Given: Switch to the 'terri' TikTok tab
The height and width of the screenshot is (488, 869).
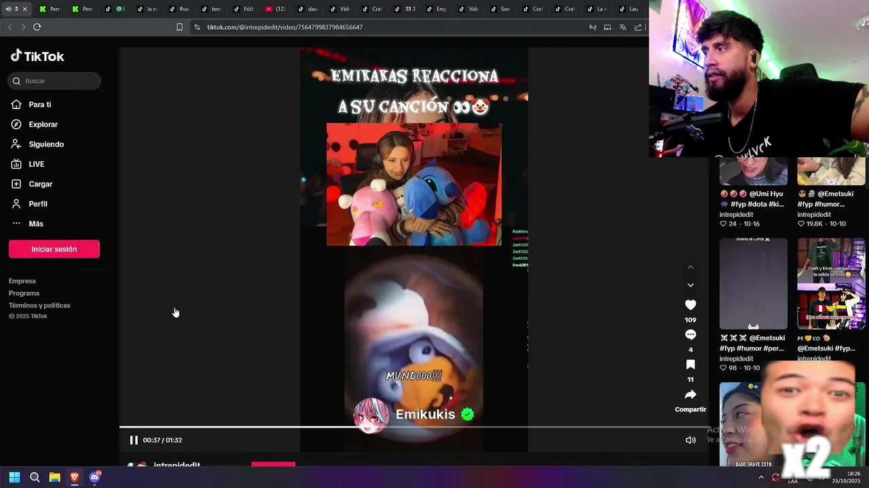Looking at the screenshot, I should (x=211, y=9).
